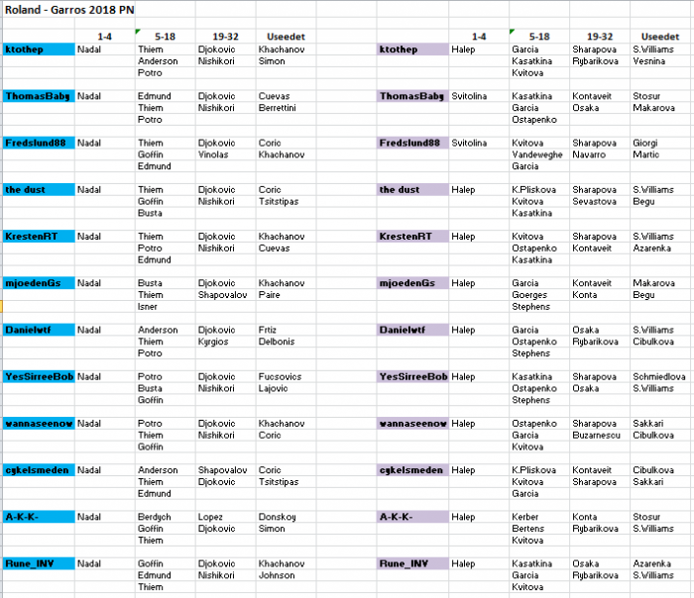Click the purple 'Danielwtf' cell
Screen dimensions: 694x598
click(412, 330)
